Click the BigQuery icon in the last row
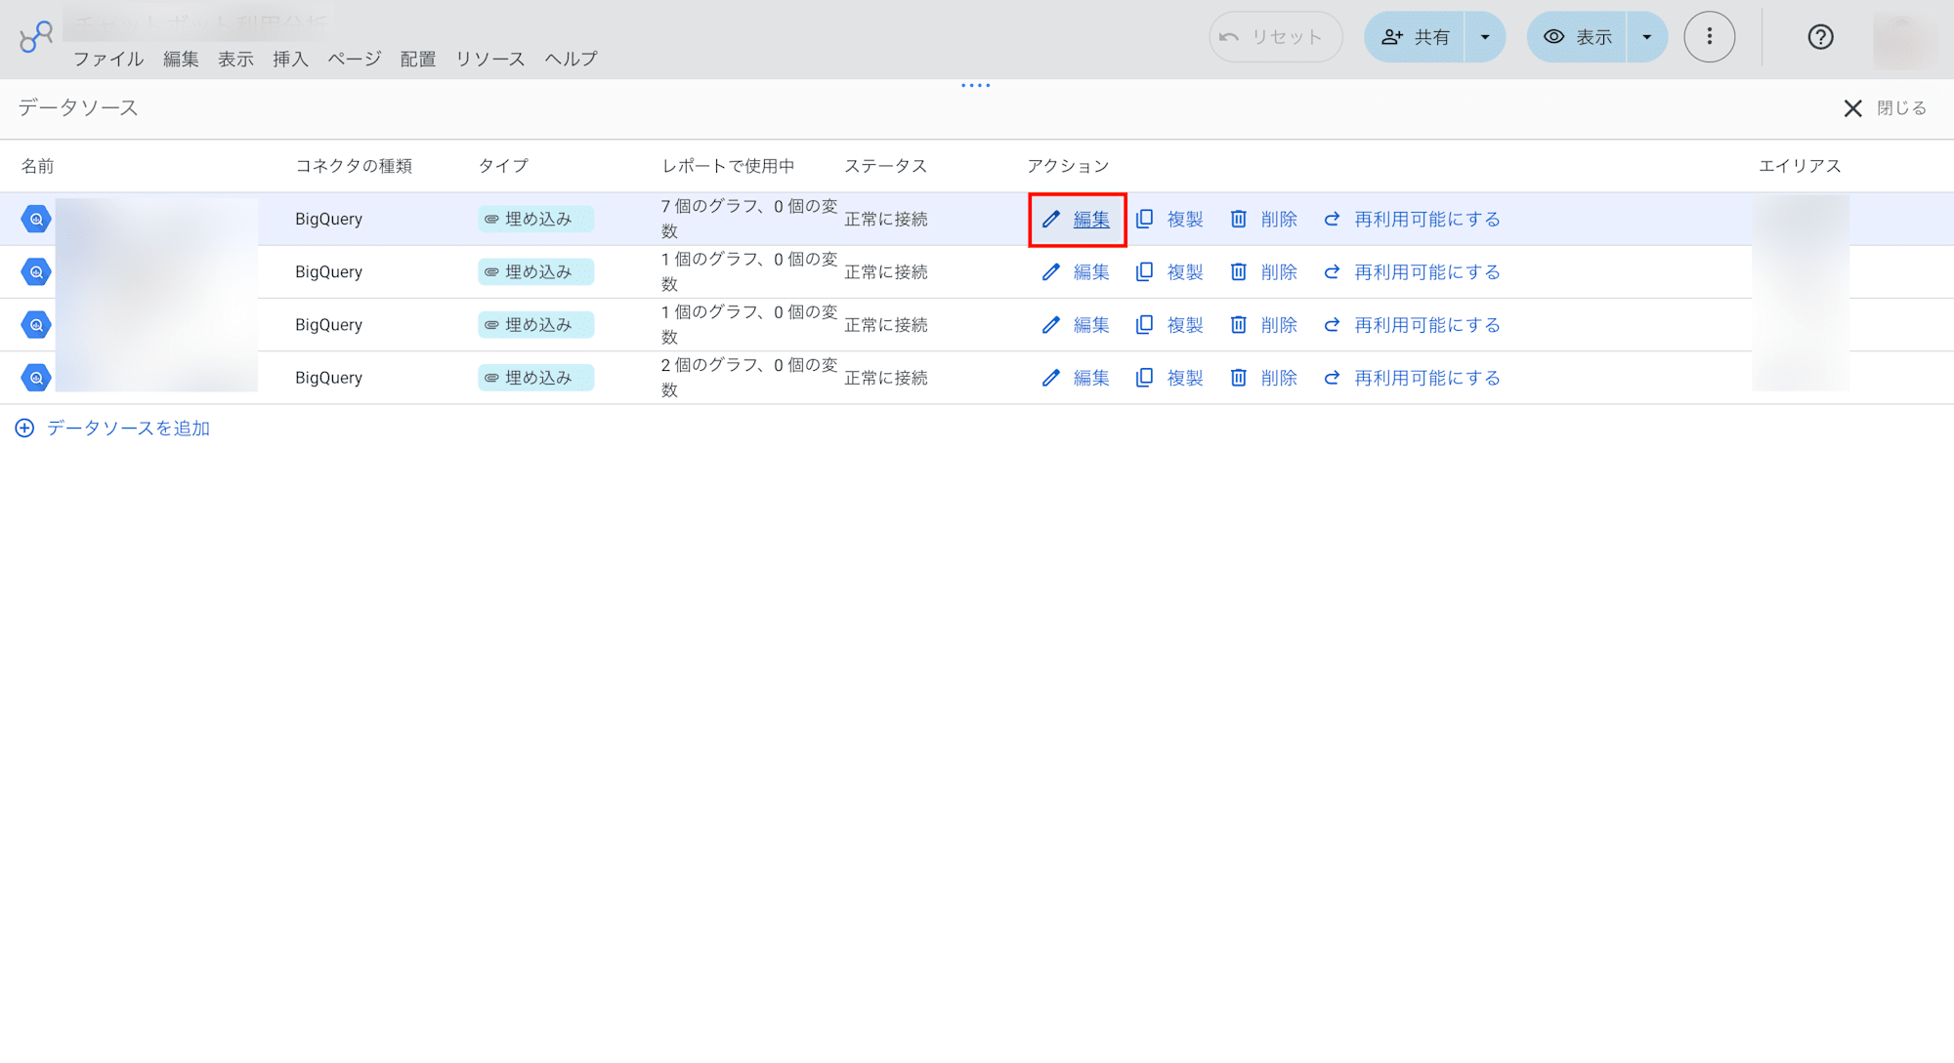Screen dimensions: 1954x1063 36,378
